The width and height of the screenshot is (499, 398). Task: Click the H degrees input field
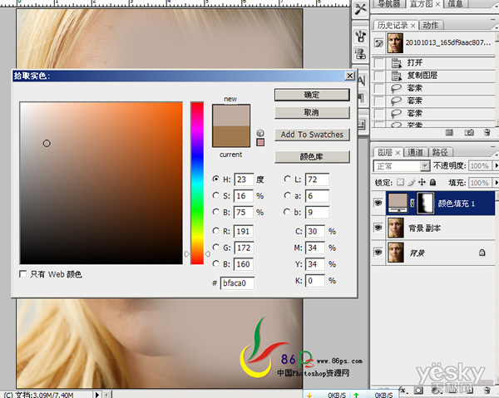click(x=244, y=179)
